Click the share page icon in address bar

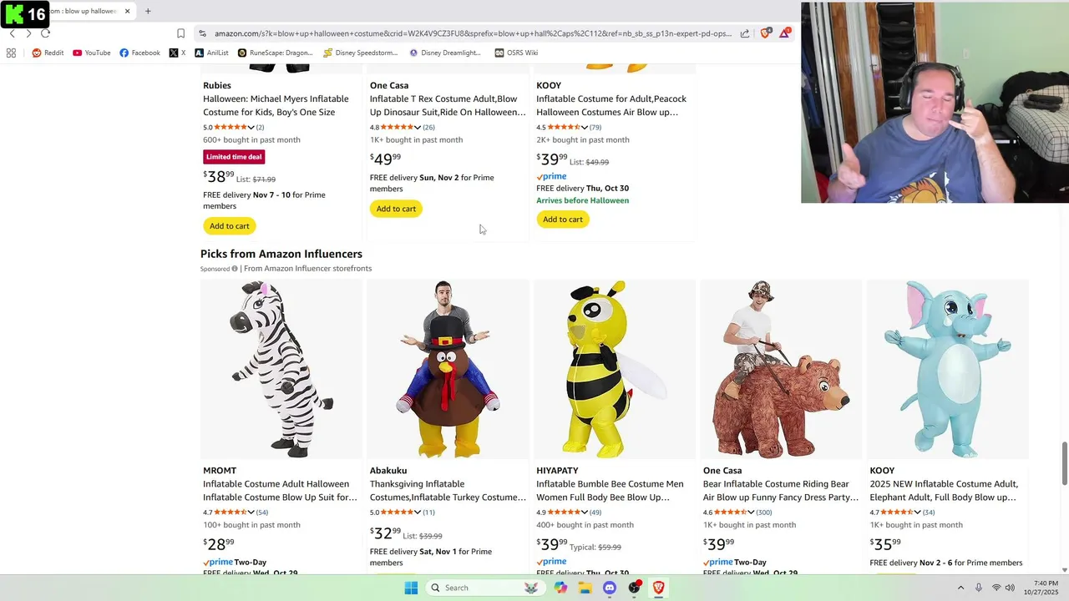745,33
